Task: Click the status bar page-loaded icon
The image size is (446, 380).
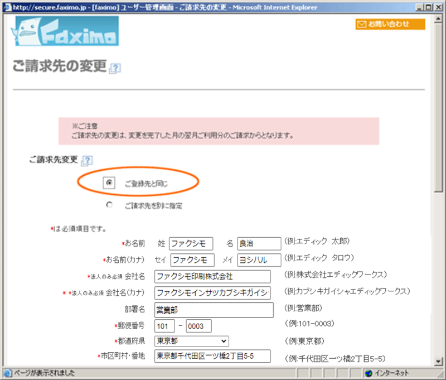Action: tap(7, 373)
